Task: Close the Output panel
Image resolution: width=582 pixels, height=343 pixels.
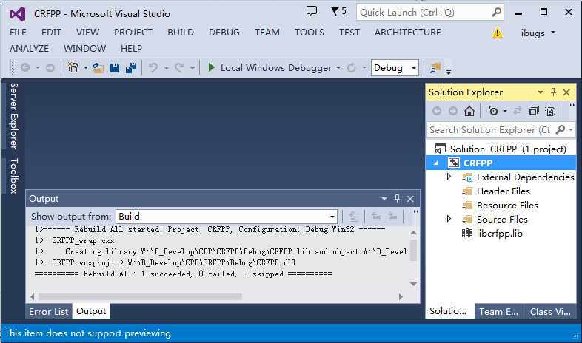Action: 410,199
